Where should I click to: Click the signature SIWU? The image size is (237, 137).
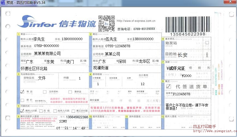point(63,121)
